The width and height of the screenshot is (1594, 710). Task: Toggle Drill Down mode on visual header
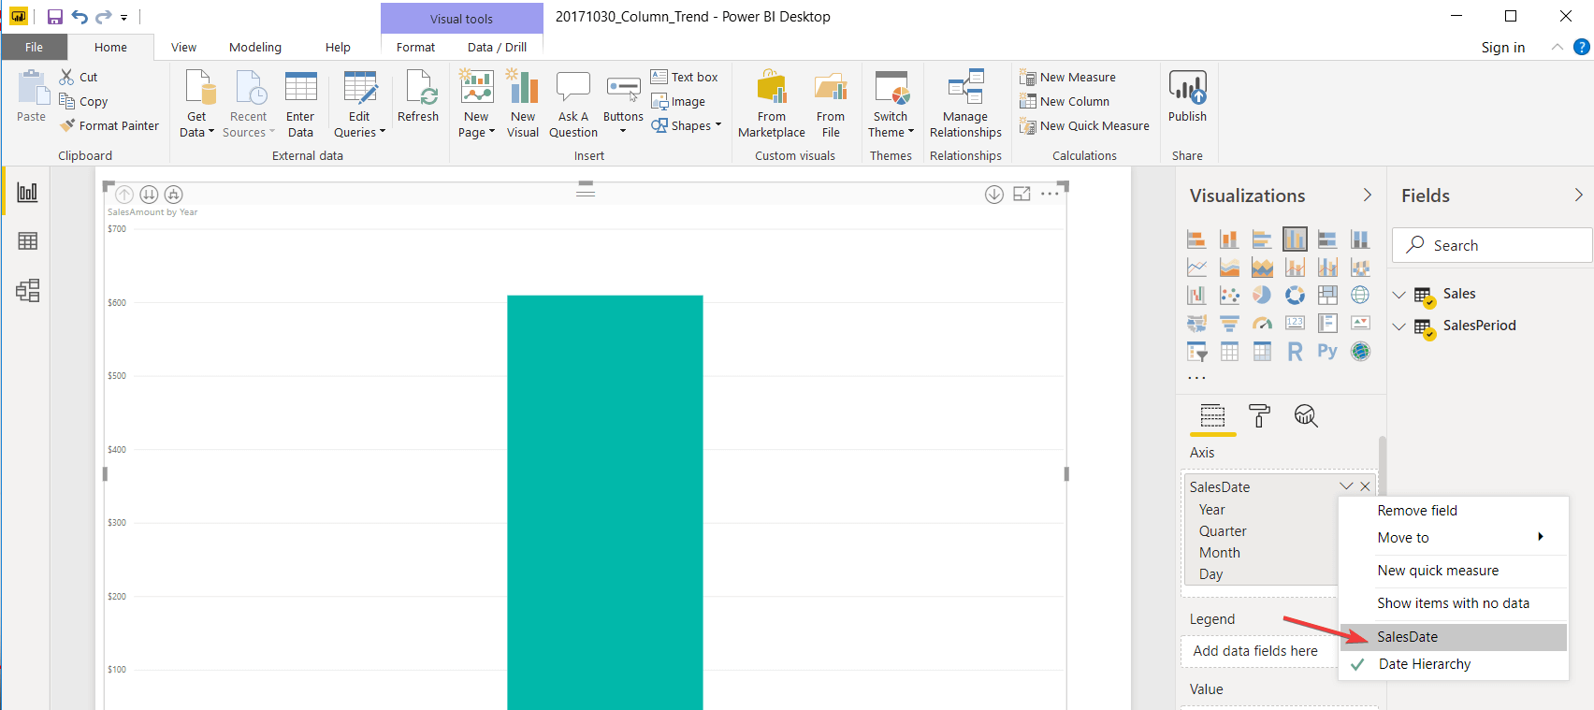coord(994,194)
